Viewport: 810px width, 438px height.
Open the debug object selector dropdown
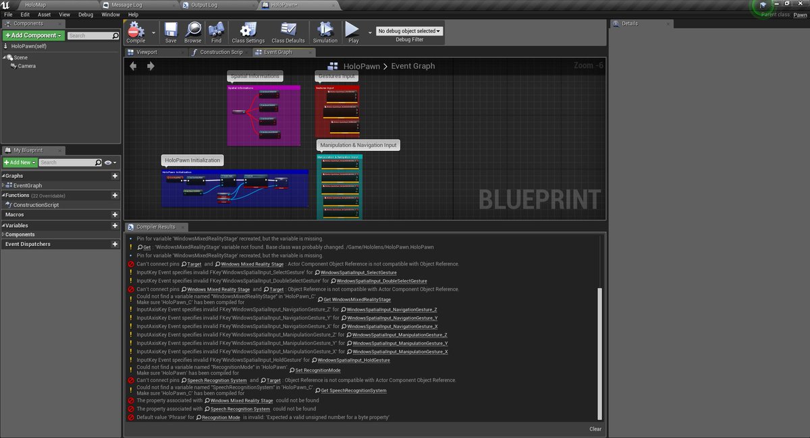(409, 31)
